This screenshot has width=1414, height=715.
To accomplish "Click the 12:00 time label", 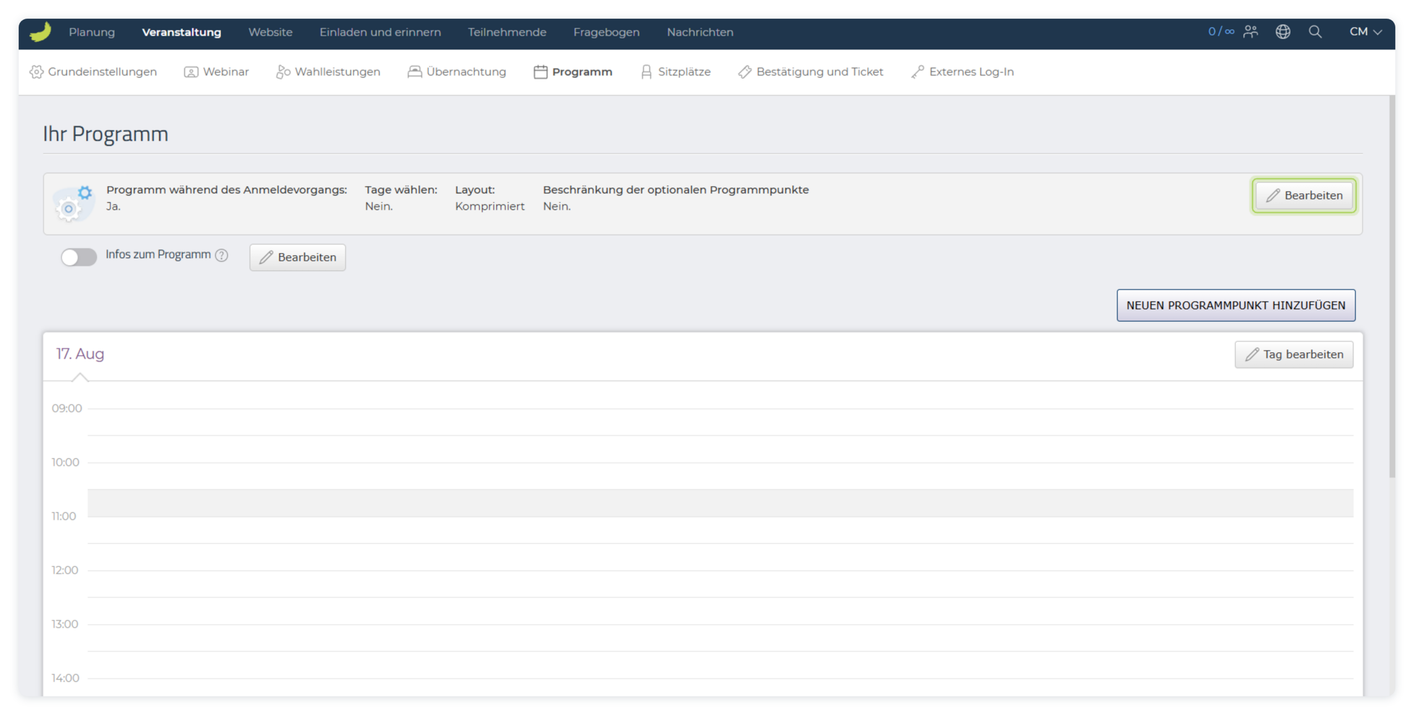I will 65,570.
